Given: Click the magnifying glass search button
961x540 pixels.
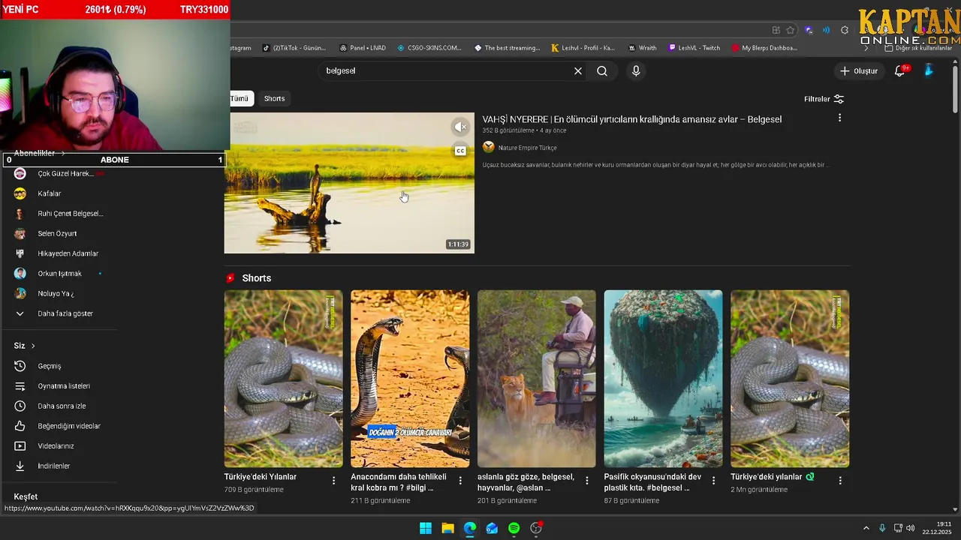Looking at the screenshot, I should point(602,70).
